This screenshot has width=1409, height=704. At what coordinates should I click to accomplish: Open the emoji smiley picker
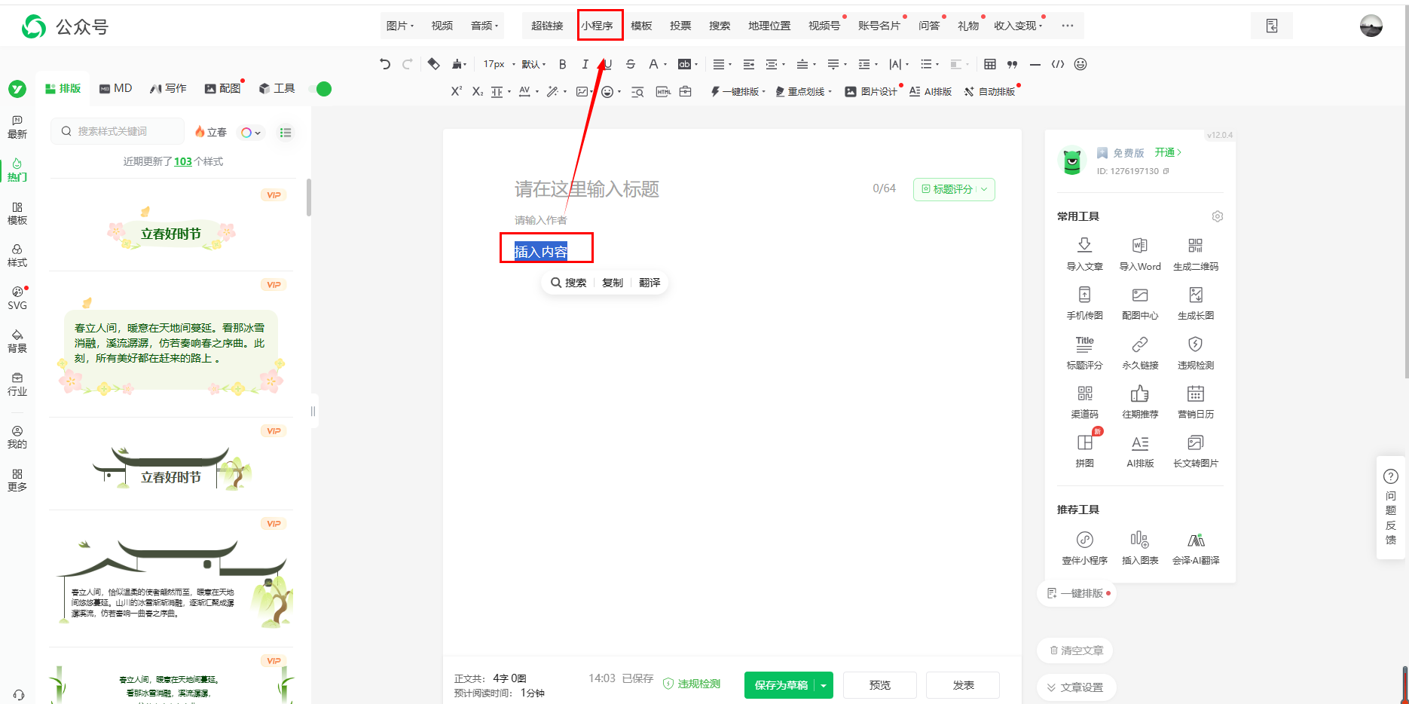point(1080,64)
